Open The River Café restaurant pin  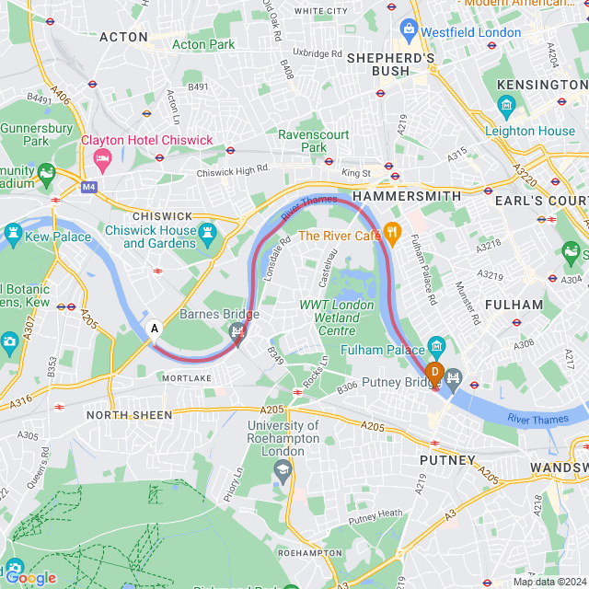(392, 233)
